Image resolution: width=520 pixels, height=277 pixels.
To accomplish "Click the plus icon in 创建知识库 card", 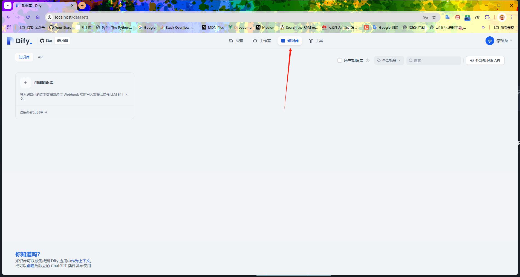I will (x=25, y=83).
